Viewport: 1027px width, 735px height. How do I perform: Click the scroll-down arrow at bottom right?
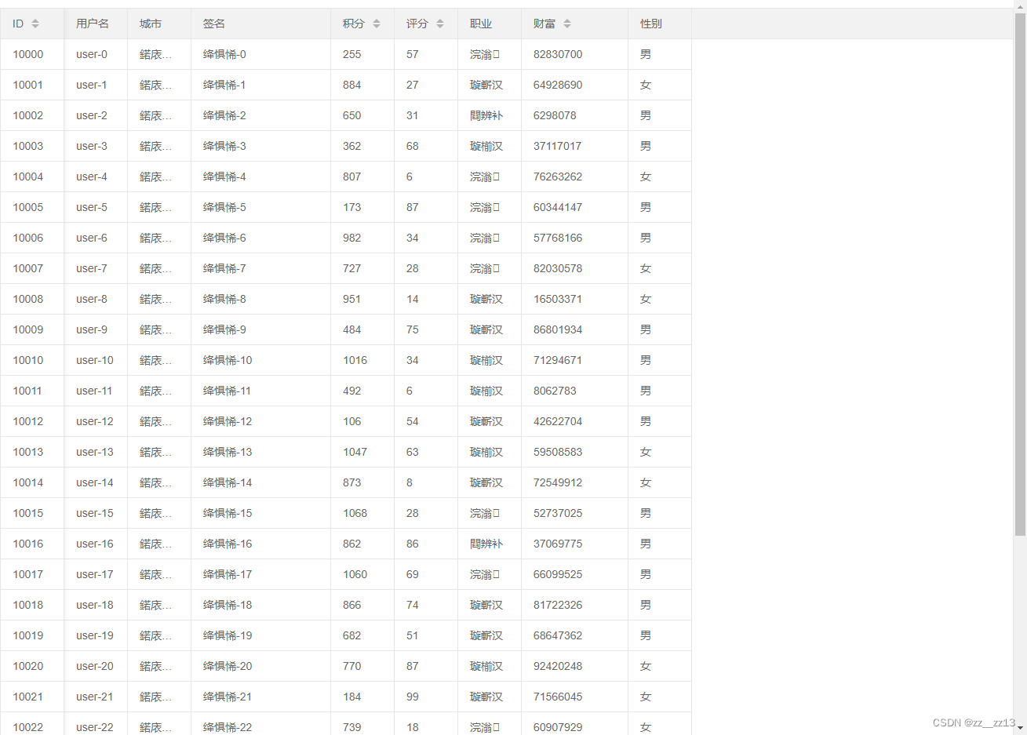pyautogui.click(x=1020, y=730)
